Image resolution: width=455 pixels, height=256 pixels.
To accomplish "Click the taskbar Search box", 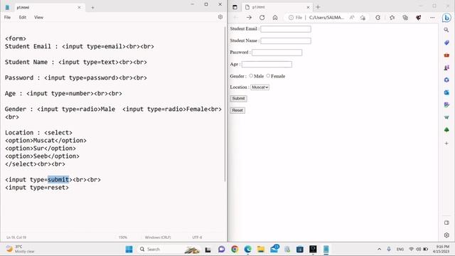I will pyautogui.click(x=170, y=249).
